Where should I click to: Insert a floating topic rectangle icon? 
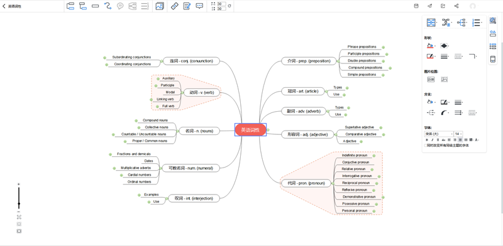[96, 6]
